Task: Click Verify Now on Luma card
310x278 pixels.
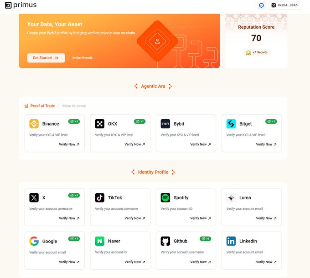Action: 266,218
